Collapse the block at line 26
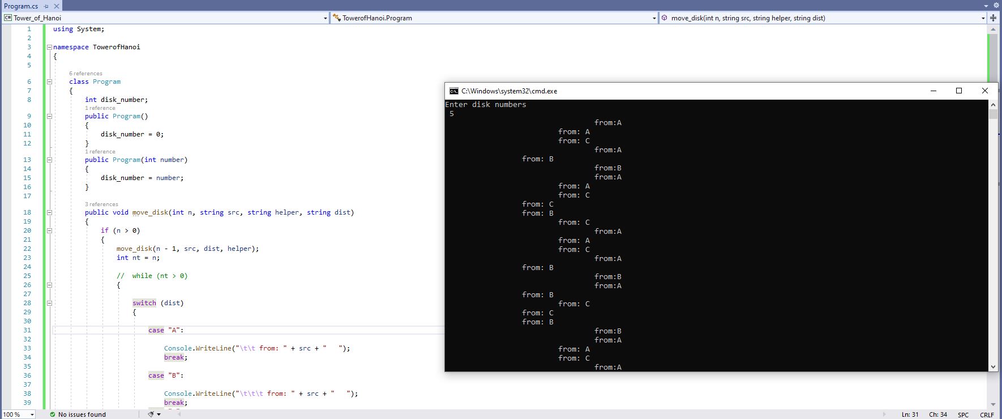Viewport: 1002px width, 419px height. [49, 285]
